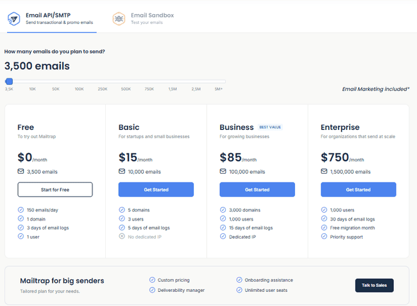Click the Start for Free button
Image resolution: width=417 pixels, height=306 pixels.
coord(55,190)
